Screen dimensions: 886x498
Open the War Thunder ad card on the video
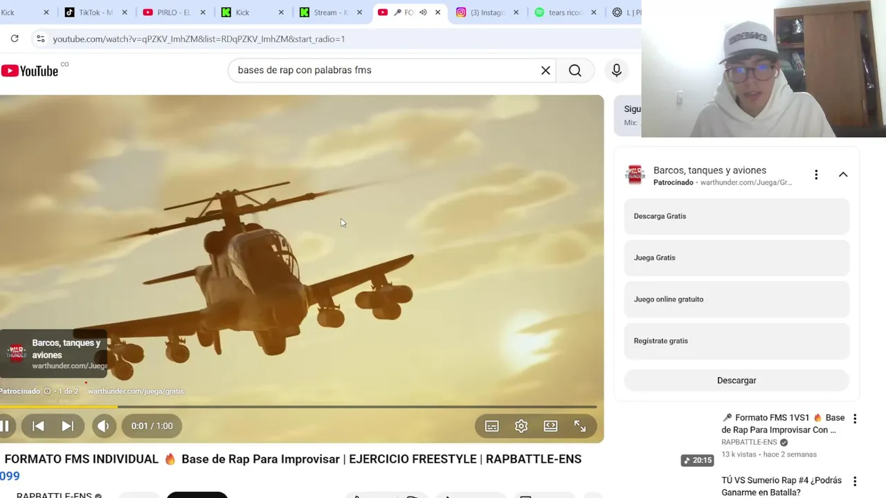(54, 353)
